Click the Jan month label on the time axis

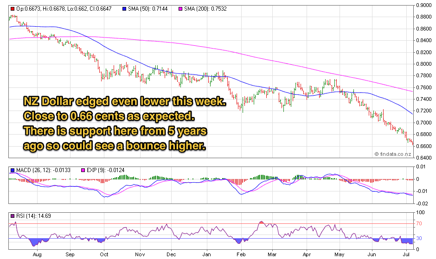206,254
